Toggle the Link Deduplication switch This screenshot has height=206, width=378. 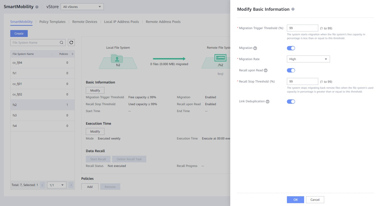[x=291, y=101]
